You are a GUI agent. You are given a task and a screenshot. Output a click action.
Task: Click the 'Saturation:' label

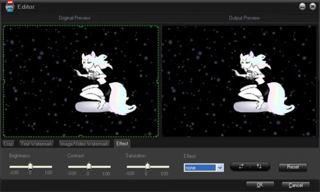[x=136, y=156]
